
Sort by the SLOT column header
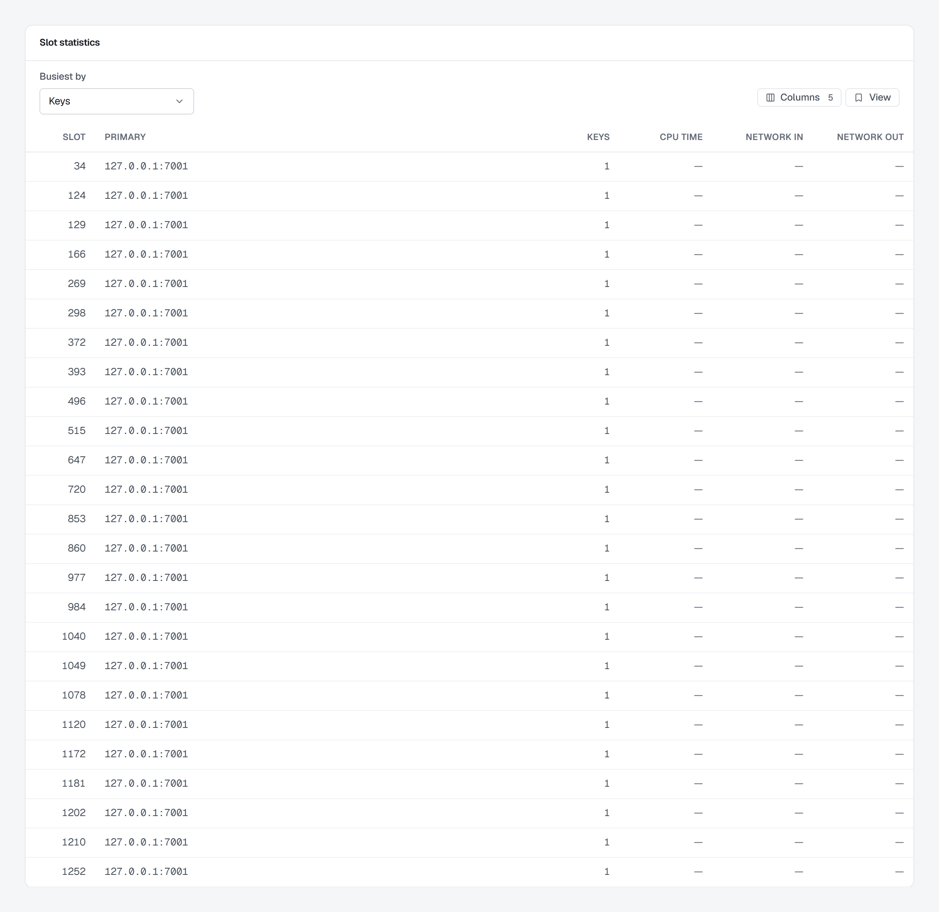(74, 137)
